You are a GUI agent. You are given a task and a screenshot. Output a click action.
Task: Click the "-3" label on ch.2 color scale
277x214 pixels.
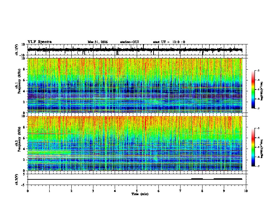258,128
